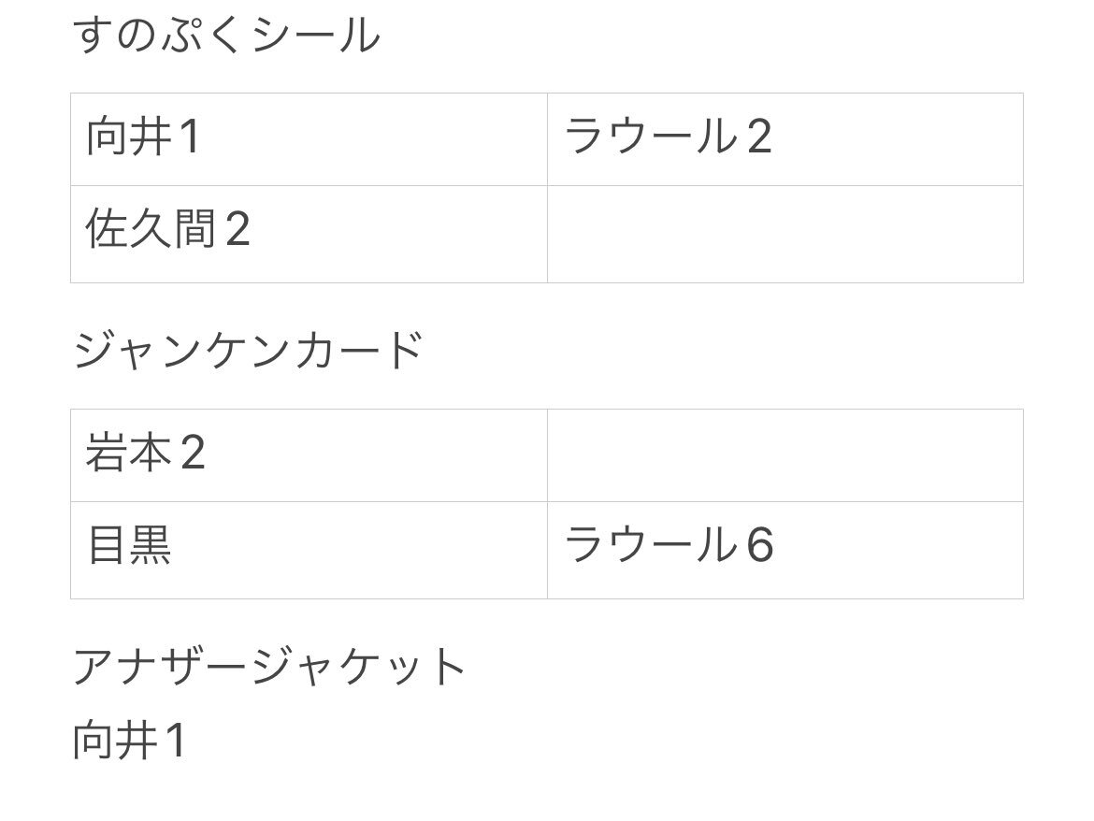Click the number 2 after ラウール
1094x821 pixels.
click(x=760, y=137)
